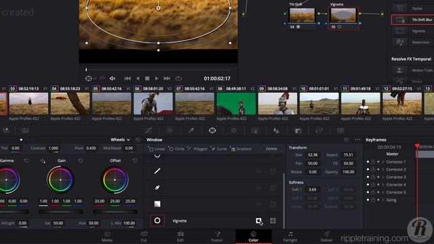Open the Key palette icon
The height and width of the screenshot is (244, 434).
coord(298,130)
